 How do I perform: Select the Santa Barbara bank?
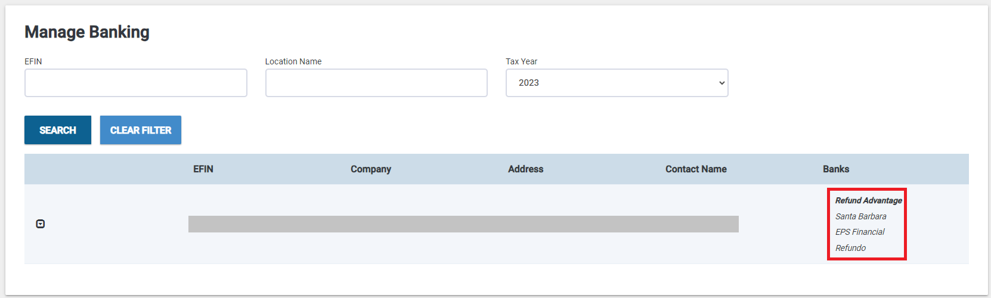860,216
